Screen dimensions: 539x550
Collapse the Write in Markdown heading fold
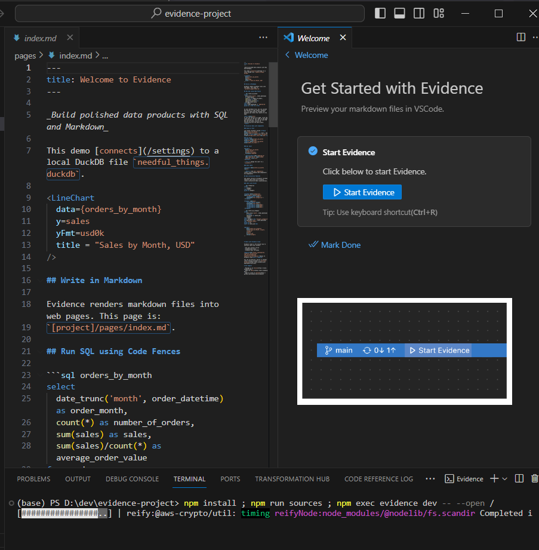[40, 280]
